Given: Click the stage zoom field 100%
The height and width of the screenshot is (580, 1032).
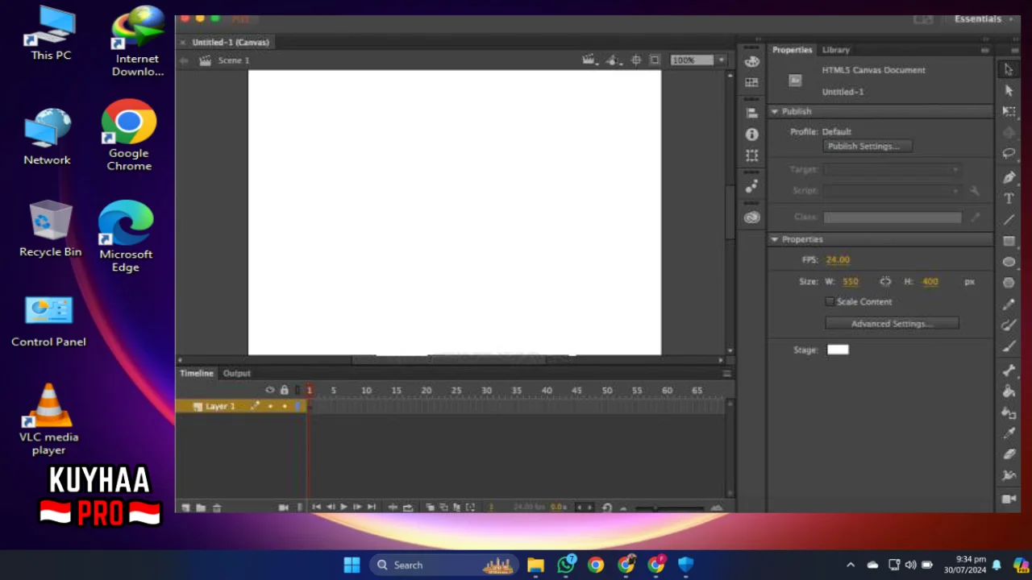Looking at the screenshot, I should (x=692, y=60).
